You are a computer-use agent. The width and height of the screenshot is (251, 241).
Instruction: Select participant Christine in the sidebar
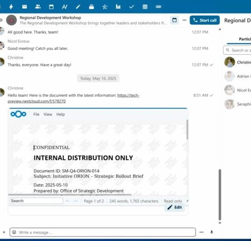(238, 62)
